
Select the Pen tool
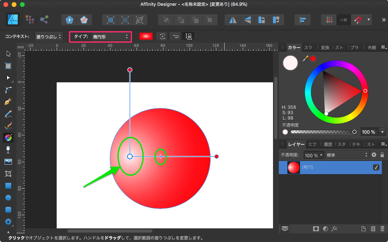coord(8,102)
